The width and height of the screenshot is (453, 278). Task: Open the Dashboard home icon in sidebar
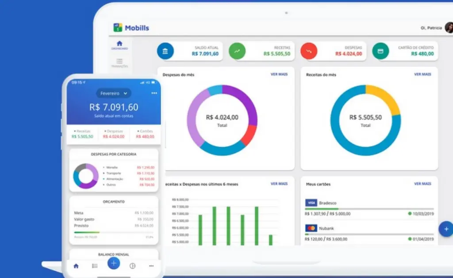[119, 45]
